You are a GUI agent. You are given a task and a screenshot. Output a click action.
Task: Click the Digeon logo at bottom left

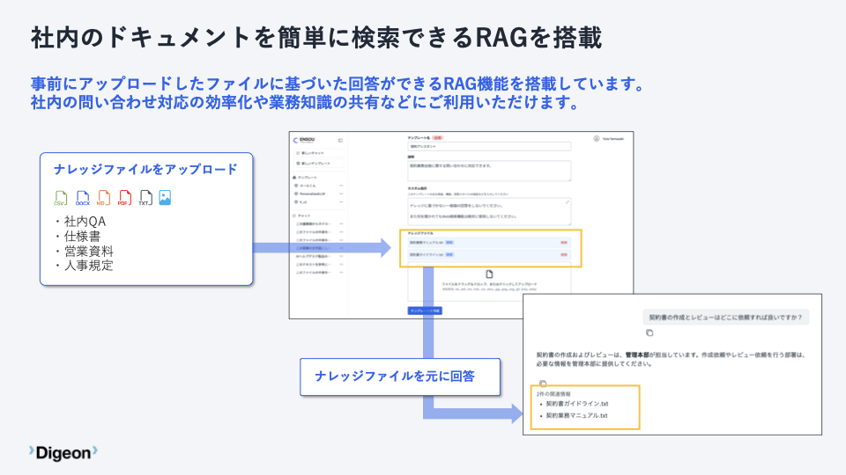pyautogui.click(x=63, y=452)
